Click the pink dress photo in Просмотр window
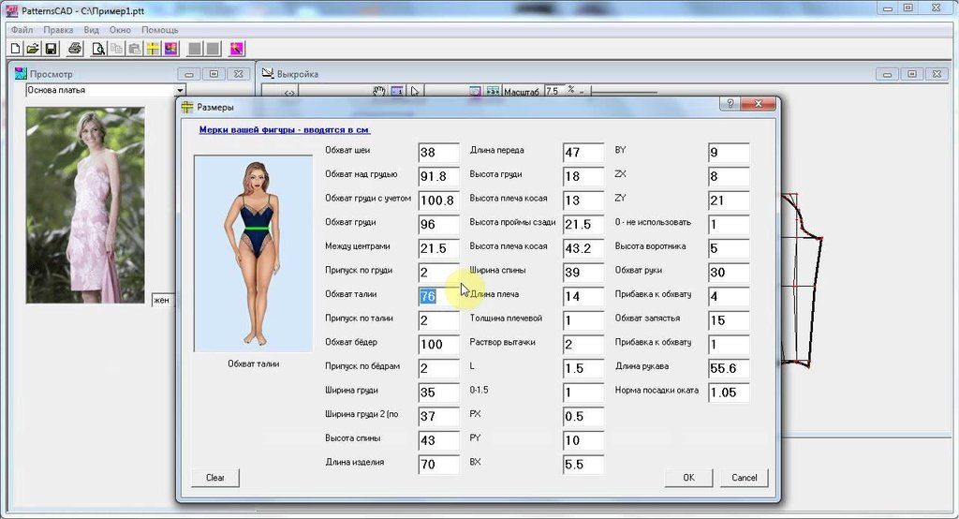 pyautogui.click(x=85, y=205)
